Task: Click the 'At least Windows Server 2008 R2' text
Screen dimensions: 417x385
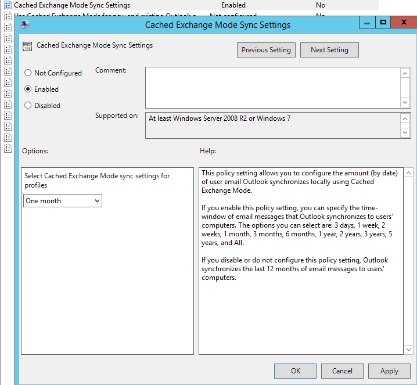Action: tap(220, 118)
